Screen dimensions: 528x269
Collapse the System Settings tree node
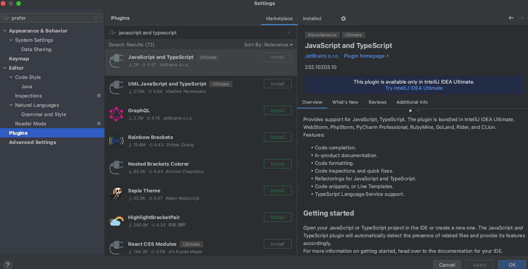(11, 40)
